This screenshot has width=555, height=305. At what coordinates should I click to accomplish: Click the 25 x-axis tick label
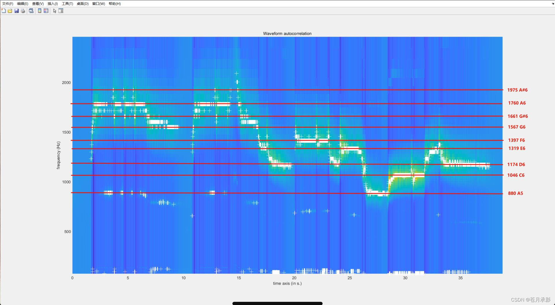click(x=350, y=278)
